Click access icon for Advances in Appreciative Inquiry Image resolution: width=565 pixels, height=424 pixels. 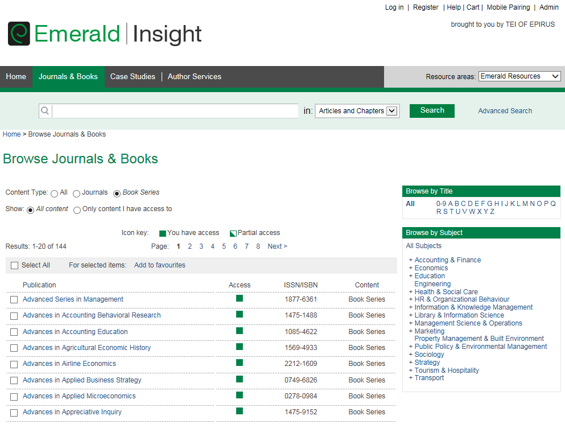240,411
